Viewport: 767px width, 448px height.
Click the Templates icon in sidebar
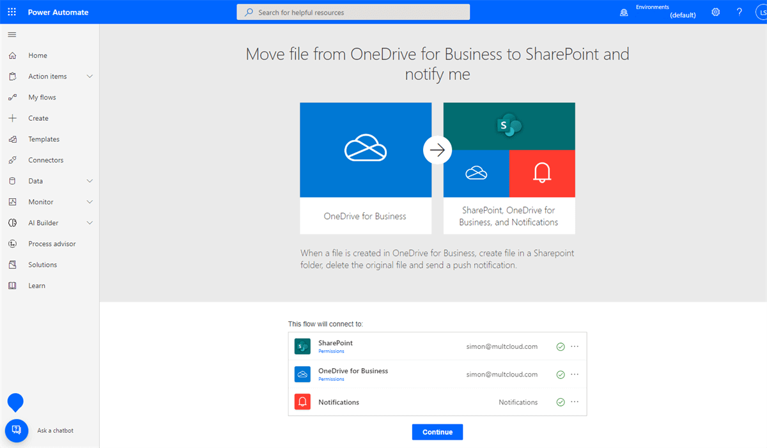[13, 139]
